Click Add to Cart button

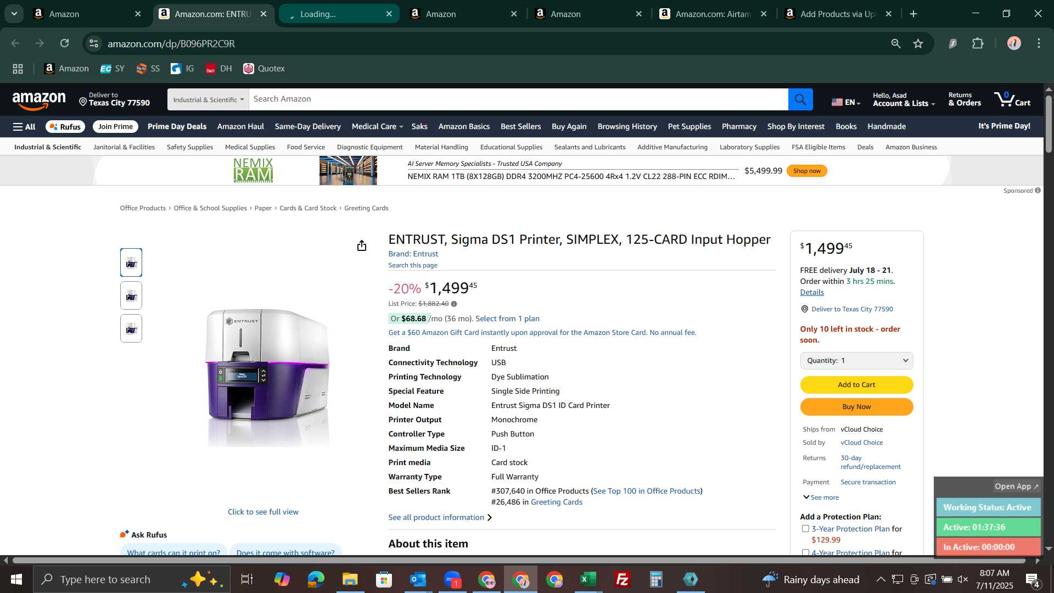pyautogui.click(x=856, y=385)
